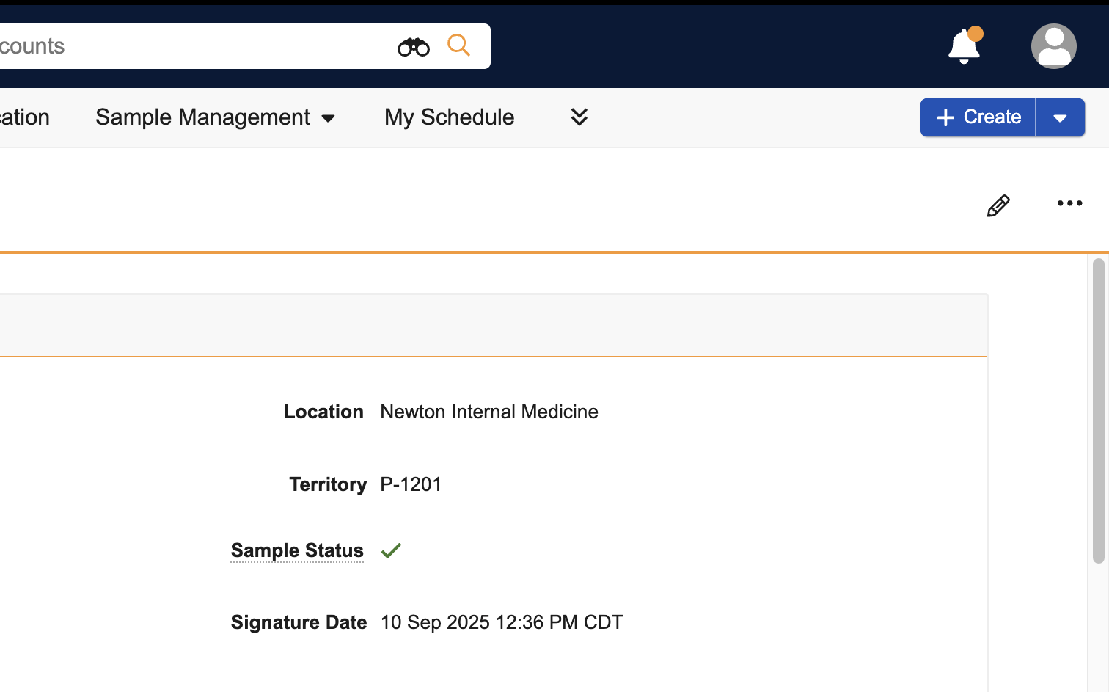Open advanced search binoculars icon
Viewport: 1109px width, 692px height.
(x=414, y=47)
